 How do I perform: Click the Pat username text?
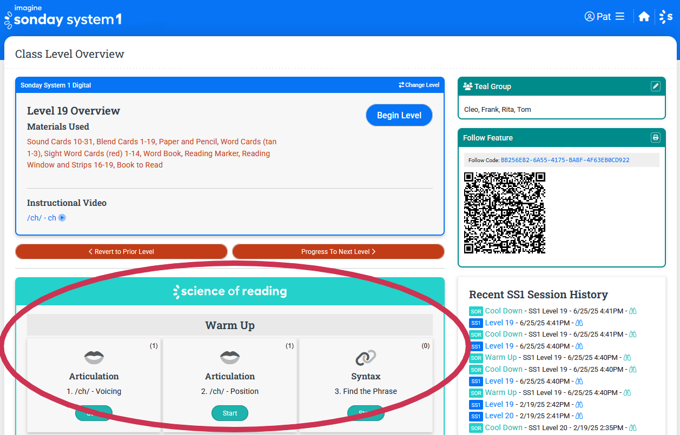(604, 17)
